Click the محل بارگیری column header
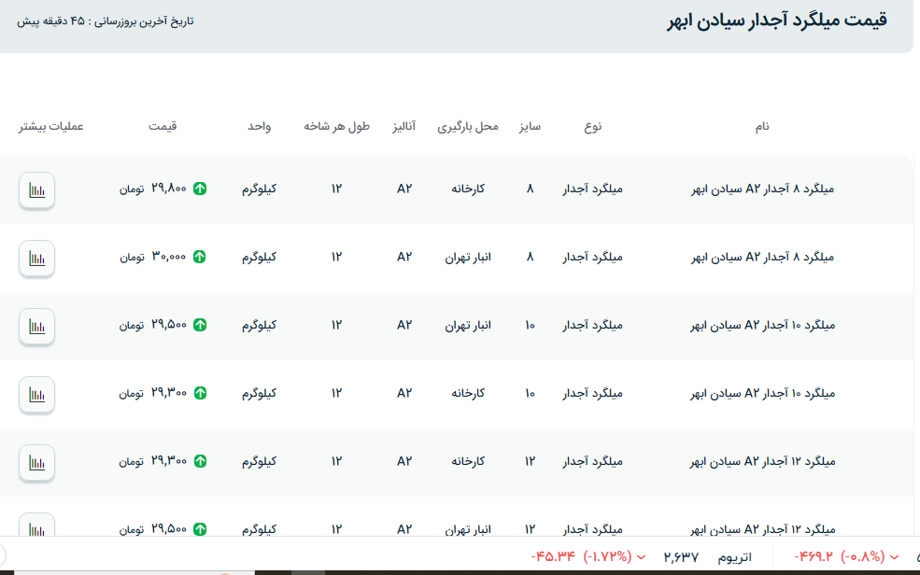The image size is (920, 575). click(468, 126)
